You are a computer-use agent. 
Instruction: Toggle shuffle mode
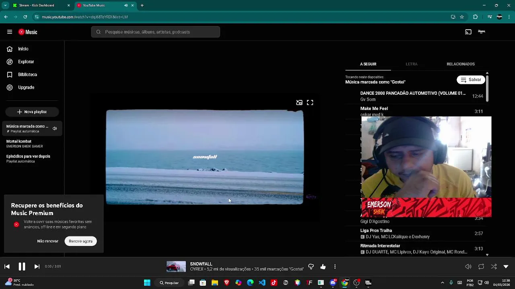(x=494, y=267)
